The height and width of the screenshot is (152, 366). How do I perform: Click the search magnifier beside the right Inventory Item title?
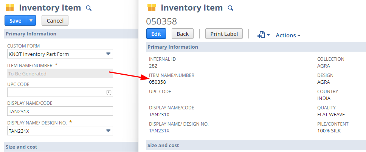click(x=231, y=8)
